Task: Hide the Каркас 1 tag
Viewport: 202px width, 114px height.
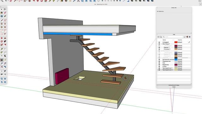Action: [x=159, y=47]
